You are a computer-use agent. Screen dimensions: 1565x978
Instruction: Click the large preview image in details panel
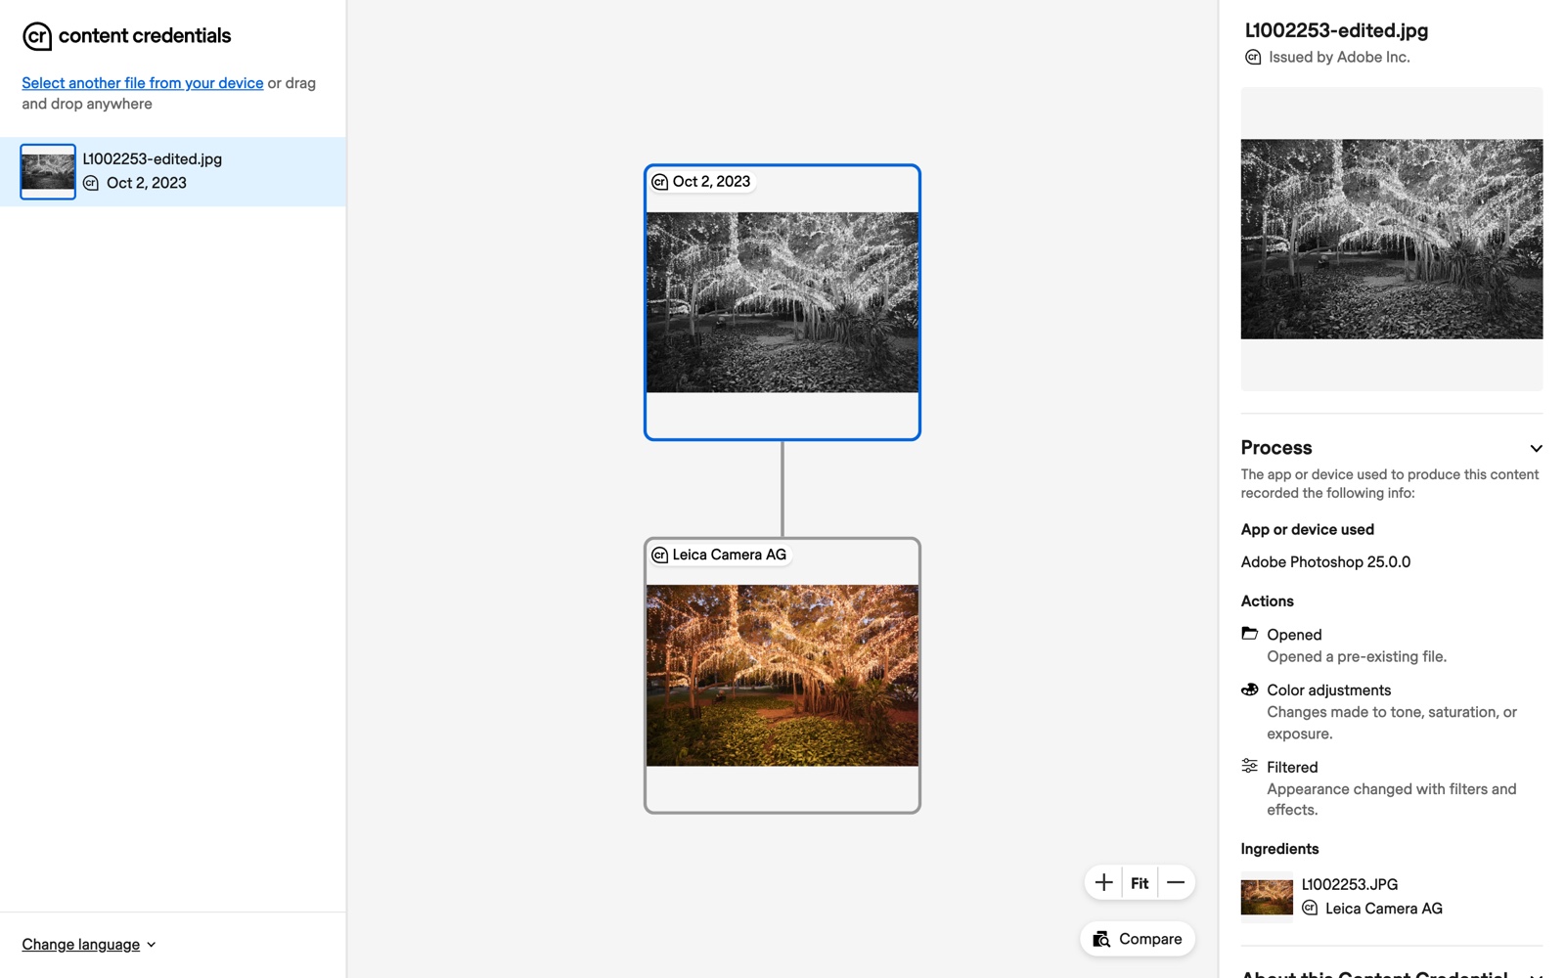pyautogui.click(x=1392, y=240)
